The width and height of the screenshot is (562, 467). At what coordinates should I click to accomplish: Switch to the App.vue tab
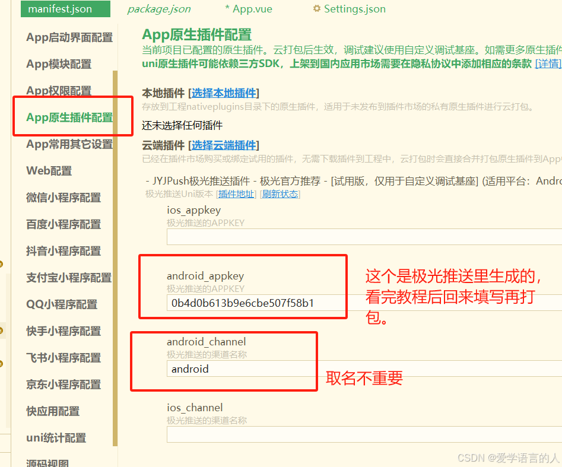tap(247, 9)
